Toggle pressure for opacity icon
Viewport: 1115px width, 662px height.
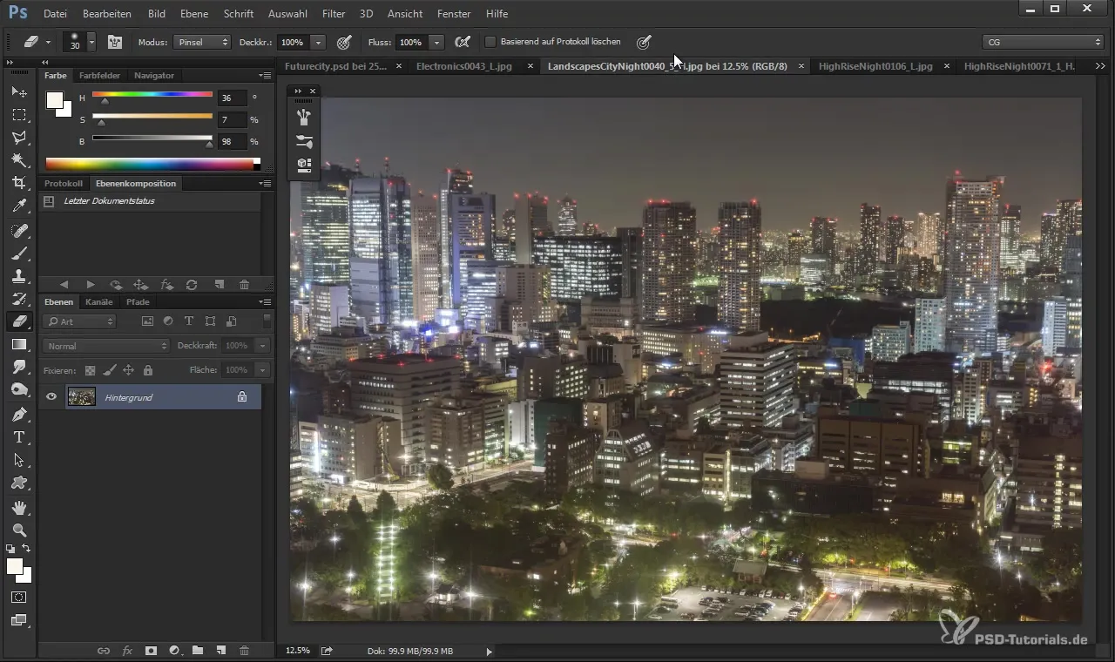(344, 42)
